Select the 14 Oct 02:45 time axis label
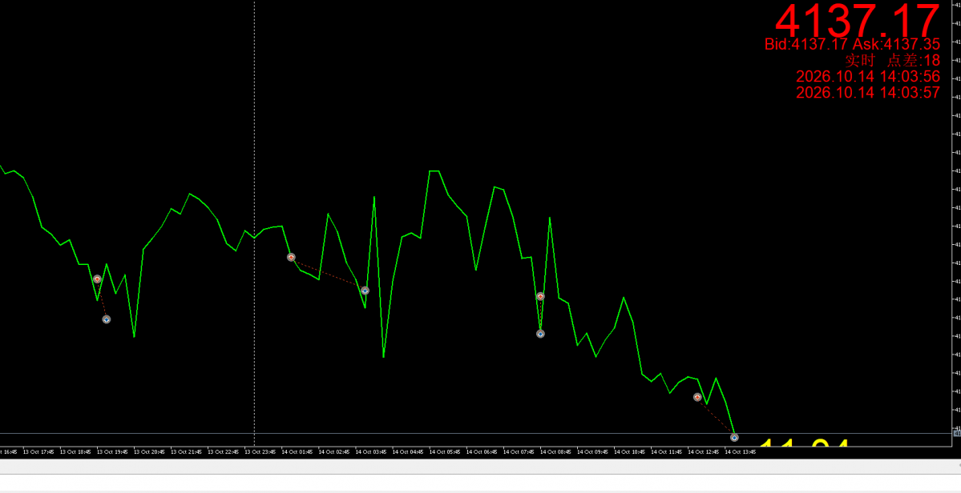961x493 pixels. click(x=334, y=452)
